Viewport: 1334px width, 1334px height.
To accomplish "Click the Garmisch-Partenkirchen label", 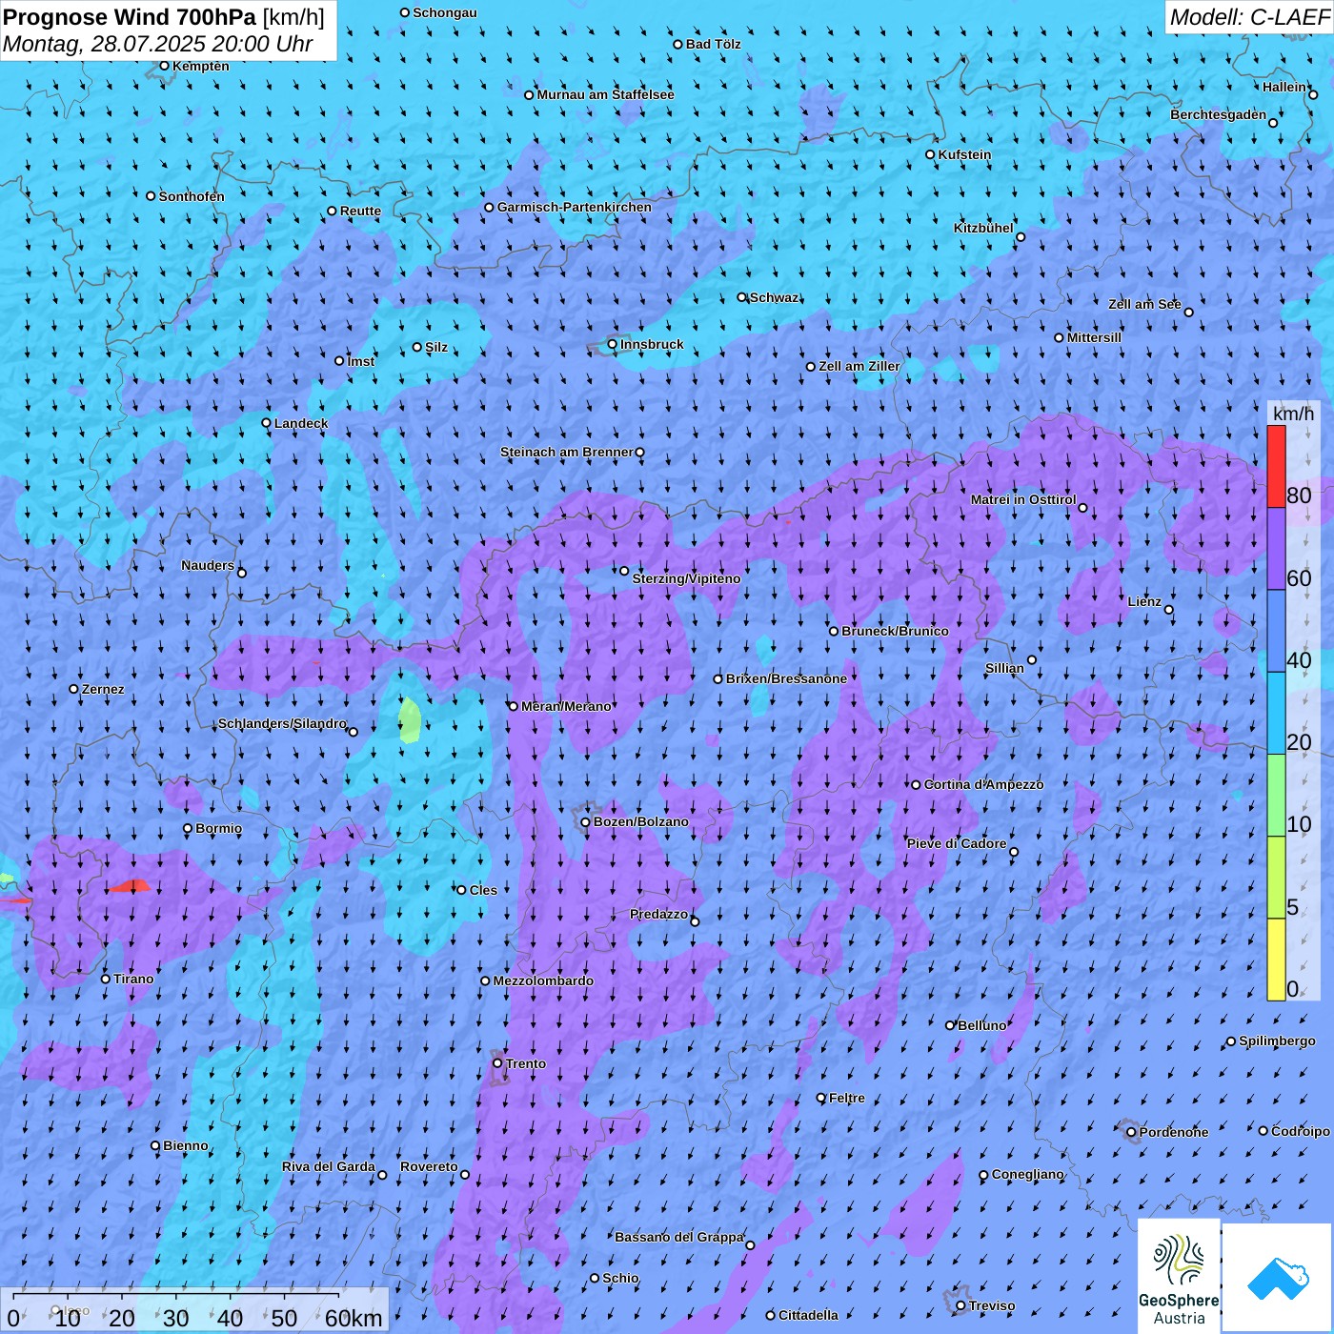I will pos(575,207).
